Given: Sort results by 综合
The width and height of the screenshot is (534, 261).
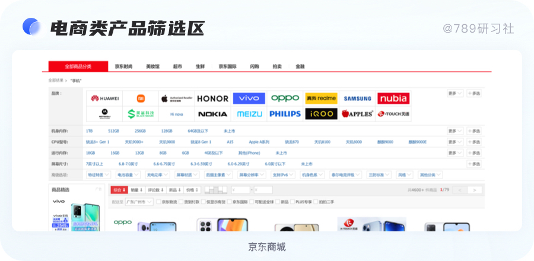Looking at the screenshot, I should pos(119,190).
